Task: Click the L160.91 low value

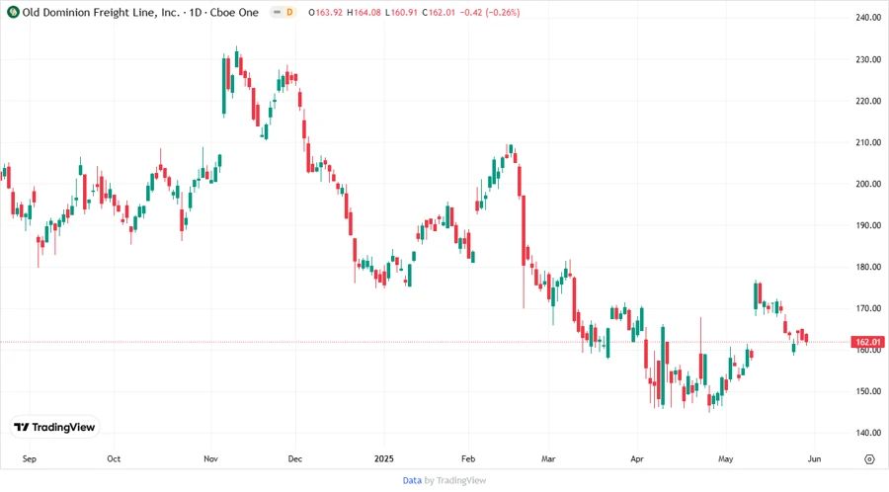Action: pos(401,12)
